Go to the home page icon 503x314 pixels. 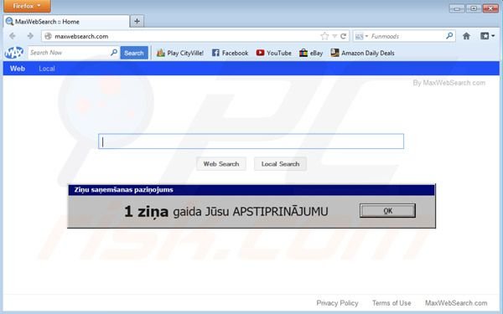(x=466, y=36)
